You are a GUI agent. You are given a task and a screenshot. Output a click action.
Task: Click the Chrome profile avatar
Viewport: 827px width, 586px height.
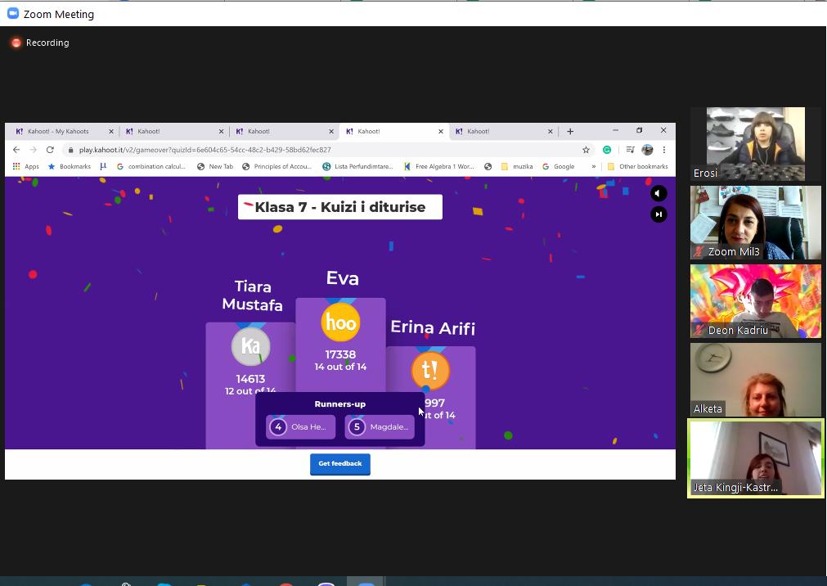(x=647, y=150)
